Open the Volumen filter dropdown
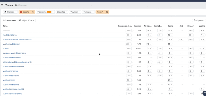206x96 pixels. [75, 12]
